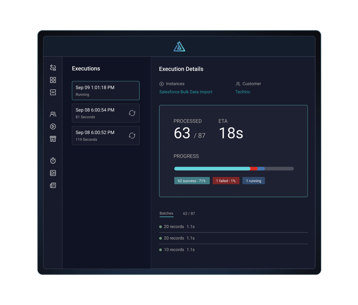Click the Running status text
This screenshot has width=358, height=305.
tap(82, 95)
